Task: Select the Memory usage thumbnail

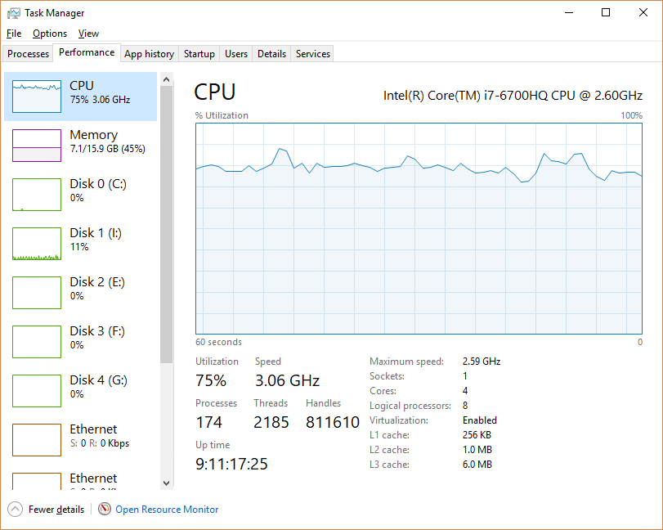Action: pos(37,146)
